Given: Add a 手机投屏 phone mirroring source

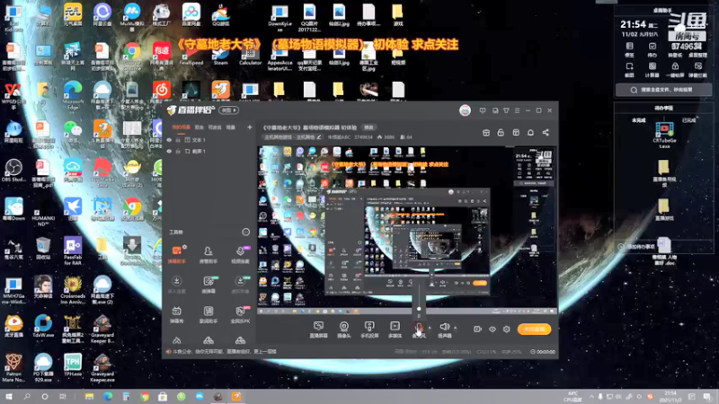Looking at the screenshot, I should point(369,329).
